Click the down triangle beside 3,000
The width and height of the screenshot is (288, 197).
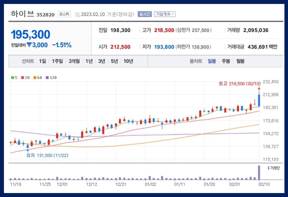pyautogui.click(x=29, y=45)
